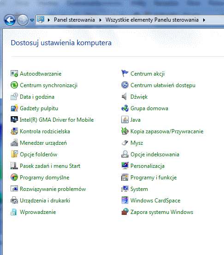Open the Wprowadzenie link

[38, 212]
